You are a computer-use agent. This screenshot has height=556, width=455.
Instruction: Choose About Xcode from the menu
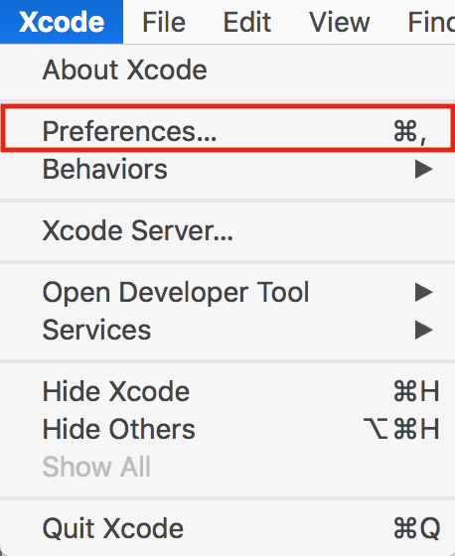click(x=227, y=69)
